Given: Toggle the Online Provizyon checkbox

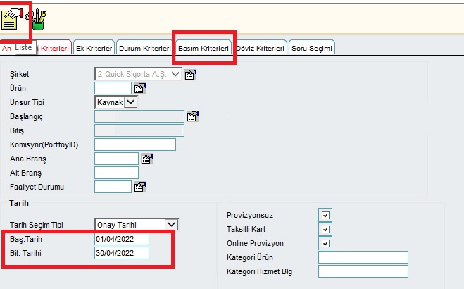Looking at the screenshot, I should pyautogui.click(x=325, y=243).
